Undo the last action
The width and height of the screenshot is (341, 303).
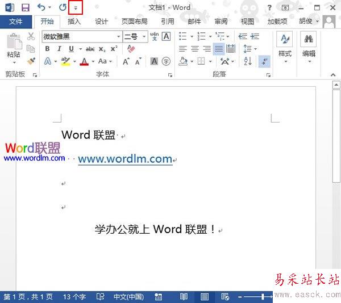tap(41, 7)
